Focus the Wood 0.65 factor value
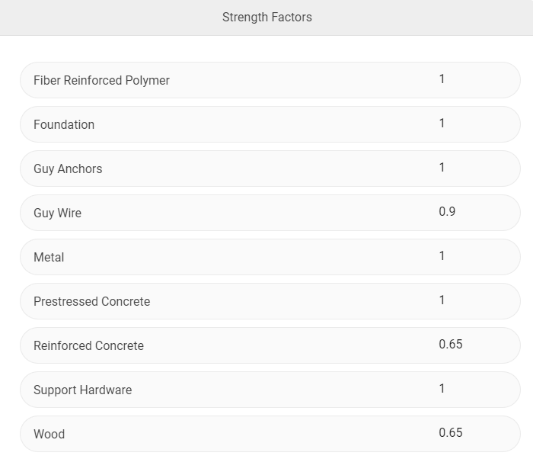Image resolution: width=533 pixels, height=459 pixels. pyautogui.click(x=451, y=433)
